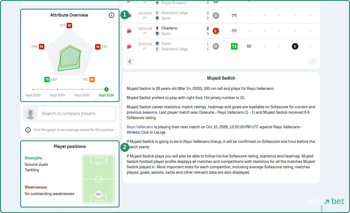This screenshot has height=213, width=350.
Task: Open the Attribute Overview info icon
Action: [111, 15]
